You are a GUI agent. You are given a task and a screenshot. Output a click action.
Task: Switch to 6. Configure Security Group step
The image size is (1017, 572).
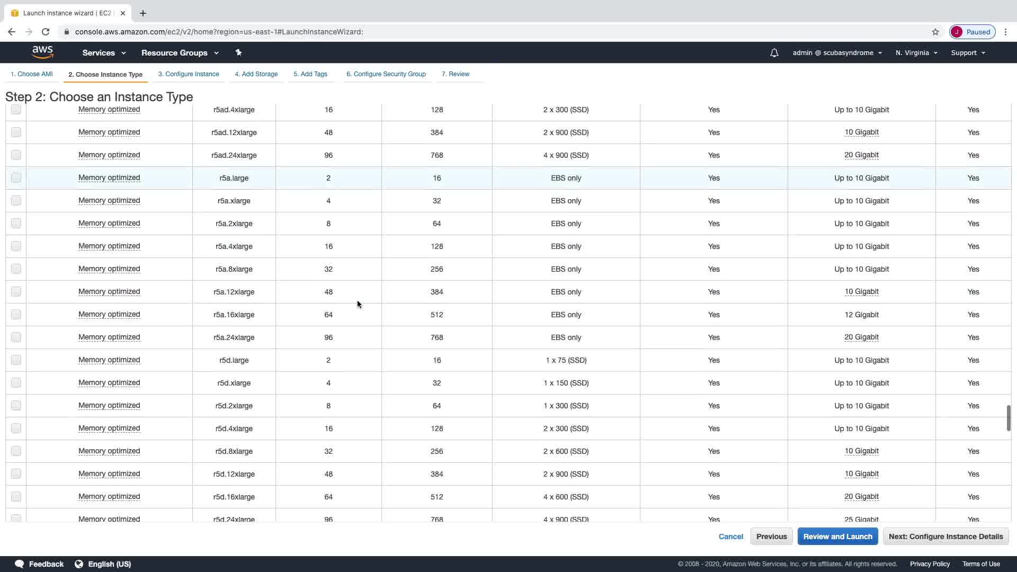[x=386, y=74]
